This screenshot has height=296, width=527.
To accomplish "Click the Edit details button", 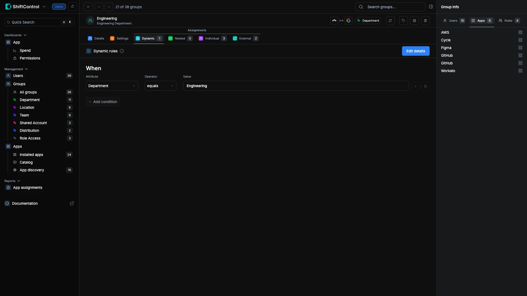I will [416, 51].
